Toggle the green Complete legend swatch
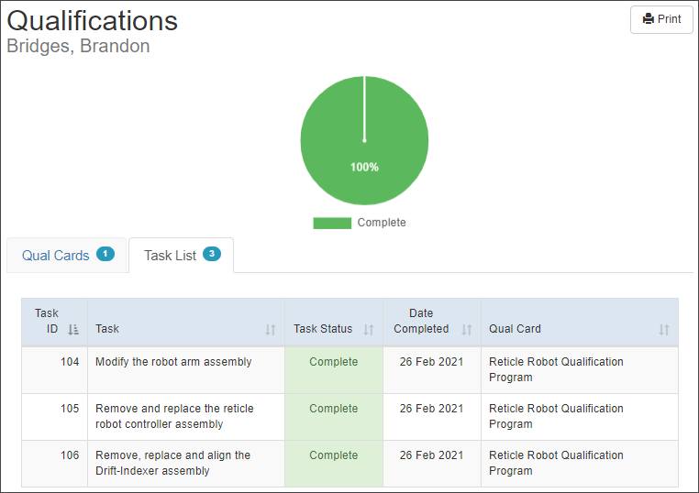699x493 pixels. point(332,223)
